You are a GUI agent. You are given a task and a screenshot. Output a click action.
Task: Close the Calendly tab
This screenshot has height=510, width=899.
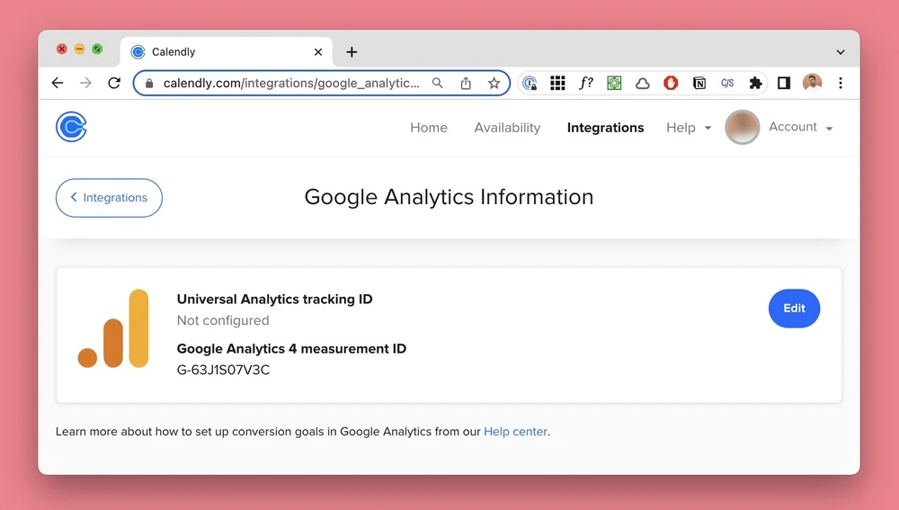pos(318,52)
